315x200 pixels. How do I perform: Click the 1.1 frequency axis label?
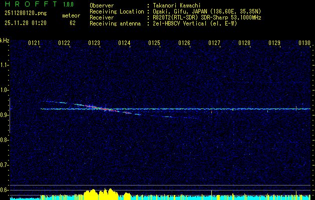[x=5, y=65]
